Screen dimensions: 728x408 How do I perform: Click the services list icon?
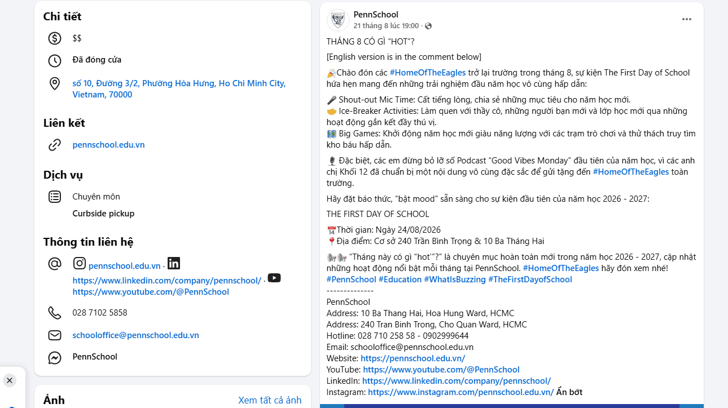click(55, 197)
